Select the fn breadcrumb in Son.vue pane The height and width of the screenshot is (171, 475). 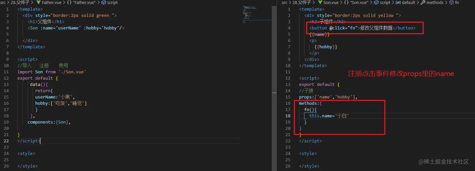click(454, 3)
